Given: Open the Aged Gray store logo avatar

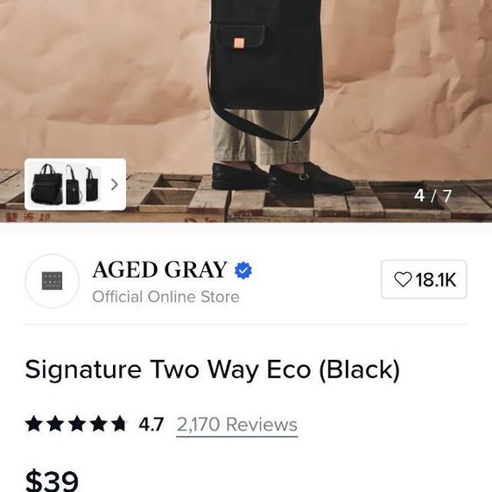Looking at the screenshot, I should point(52,281).
